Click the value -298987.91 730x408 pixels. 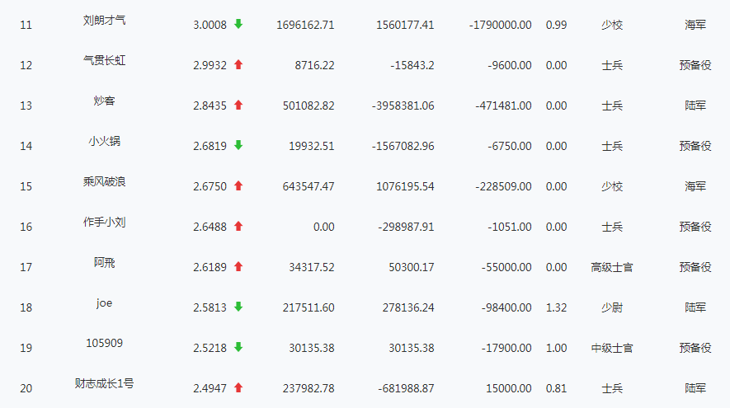tap(406, 227)
